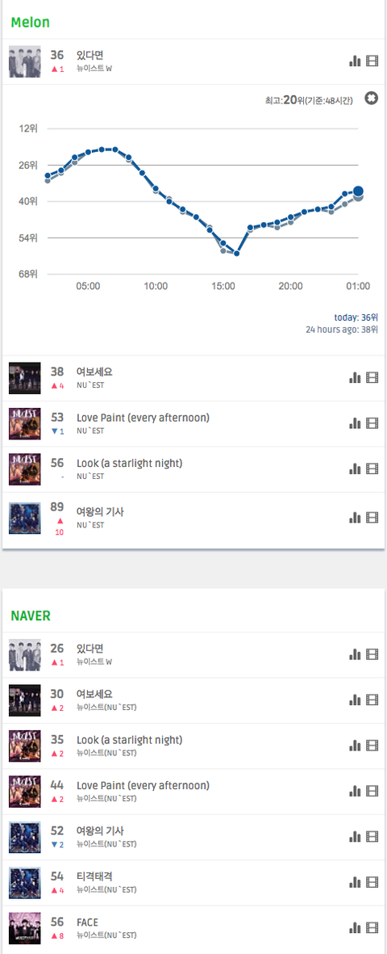Open the Melon song title 여보세요
387x954 pixels.
point(94,372)
